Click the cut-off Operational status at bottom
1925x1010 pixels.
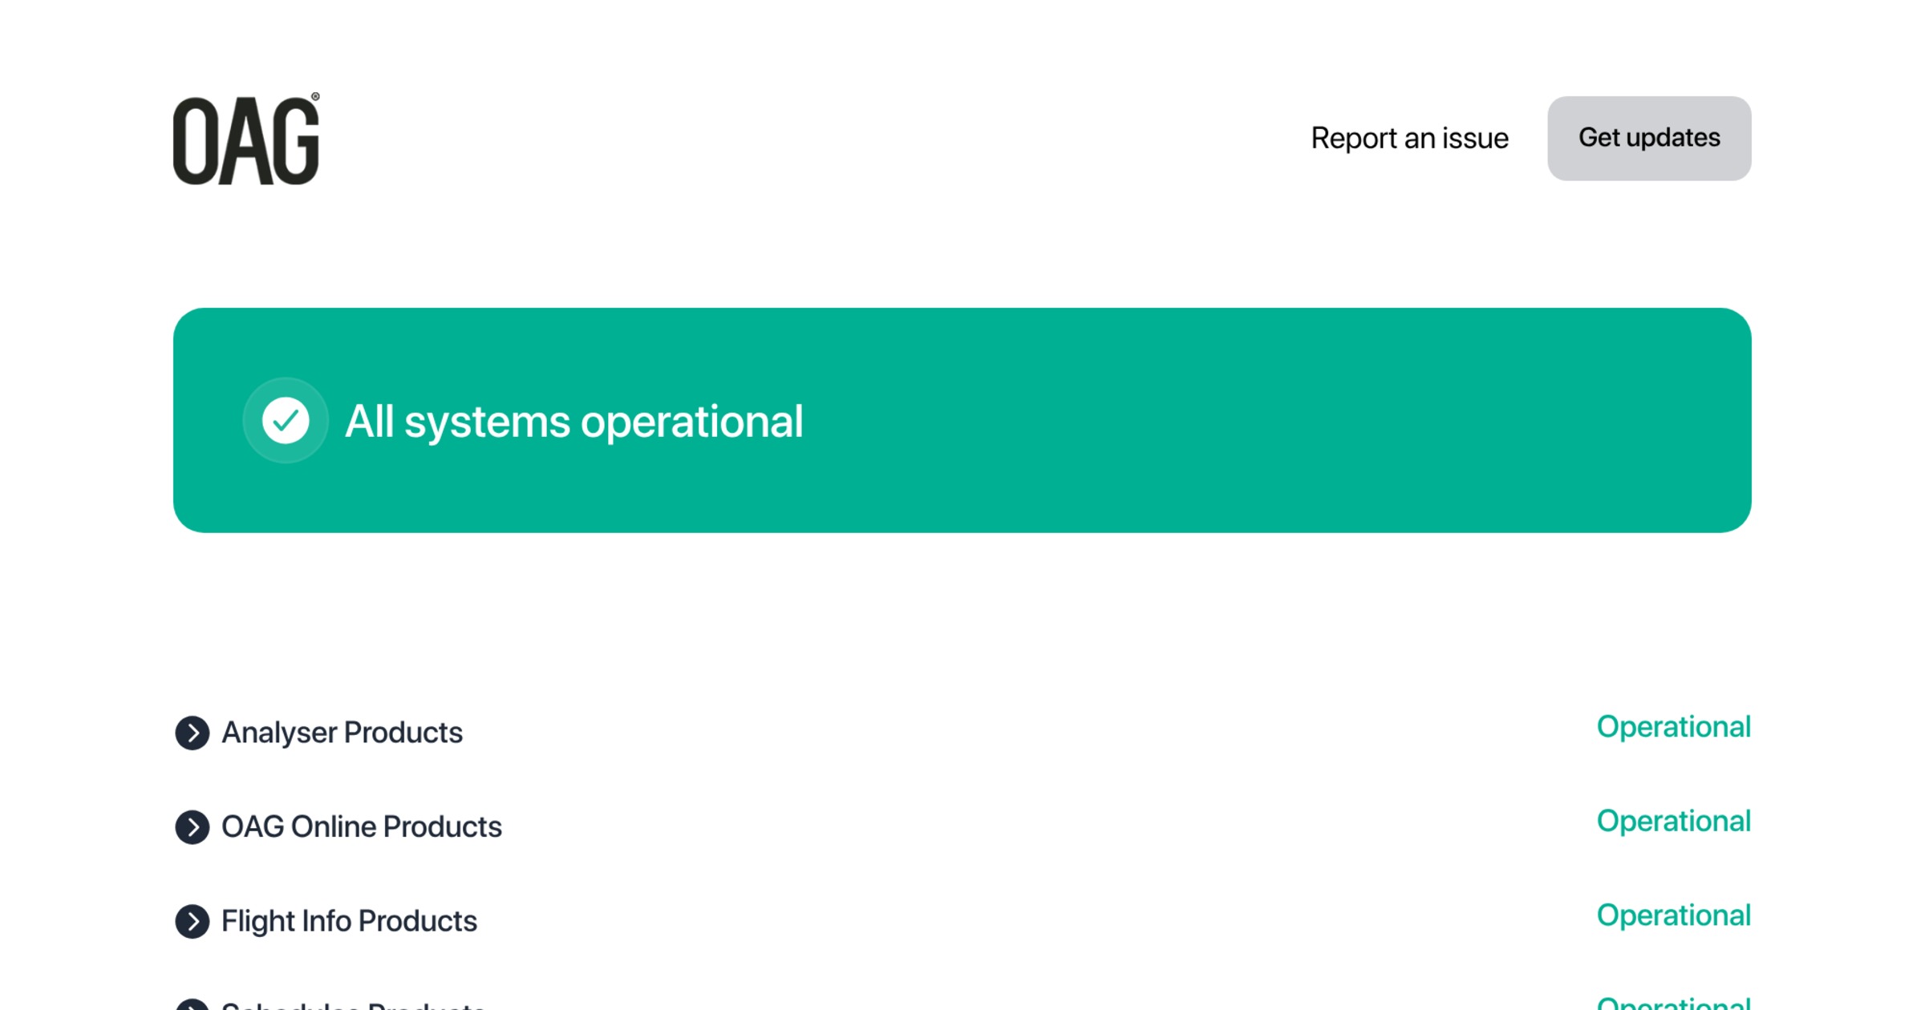tap(1672, 1004)
